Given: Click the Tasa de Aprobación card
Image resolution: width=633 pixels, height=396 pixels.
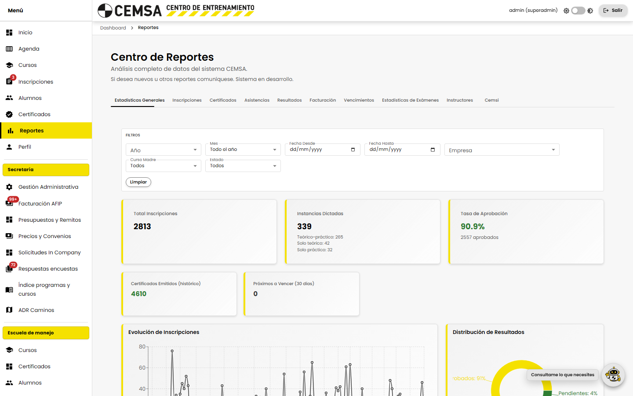Looking at the screenshot, I should click(526, 232).
